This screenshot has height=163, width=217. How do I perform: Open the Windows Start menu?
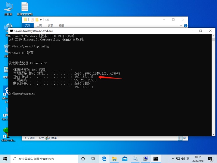5,159
